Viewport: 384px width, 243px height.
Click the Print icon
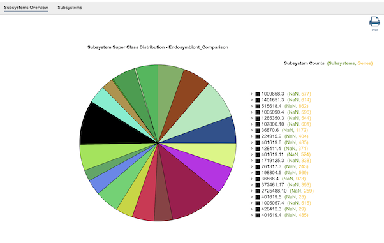pyautogui.click(x=374, y=22)
